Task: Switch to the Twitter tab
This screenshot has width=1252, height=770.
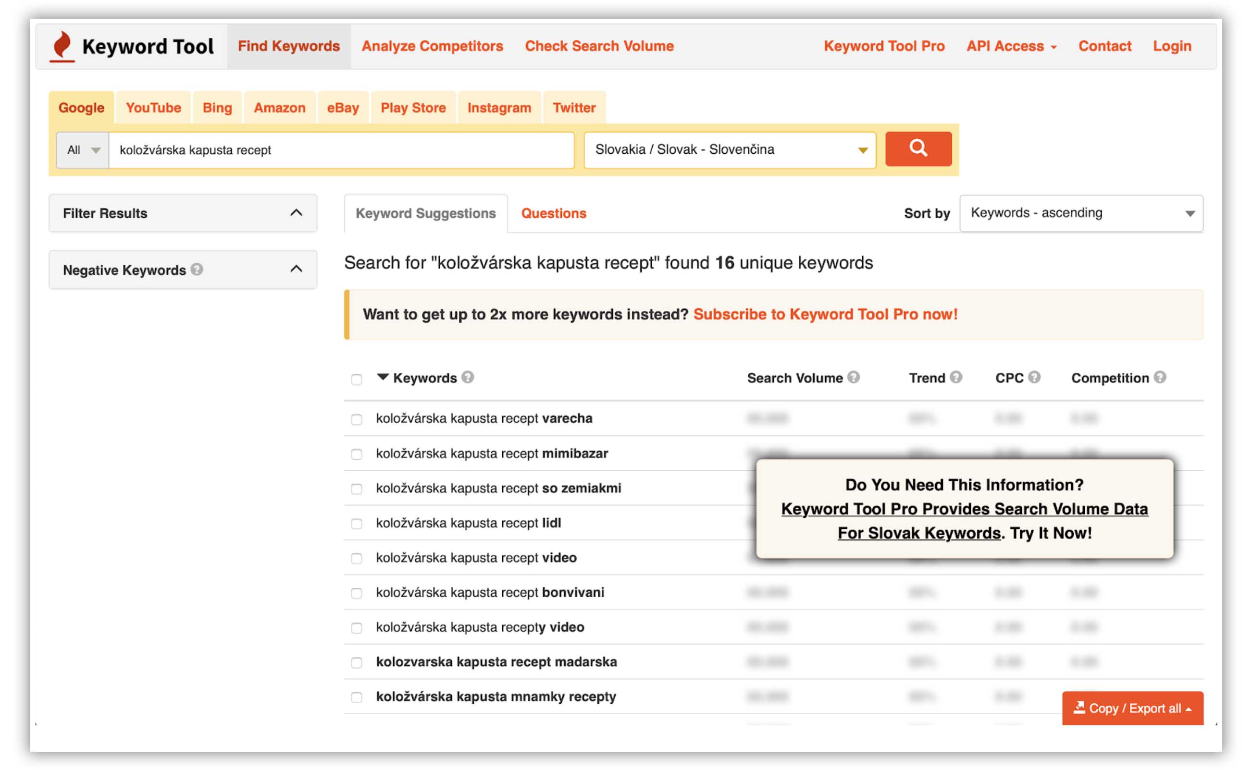Action: (x=574, y=108)
